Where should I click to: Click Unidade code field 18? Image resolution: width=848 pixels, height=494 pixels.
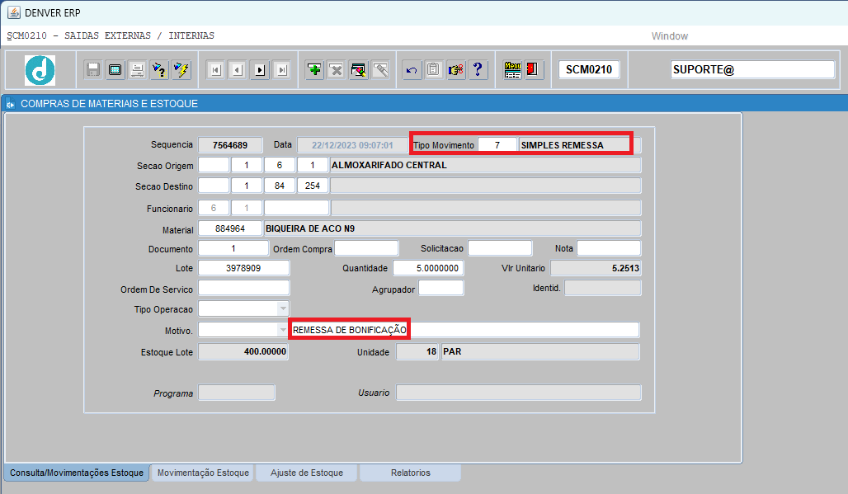click(x=417, y=351)
